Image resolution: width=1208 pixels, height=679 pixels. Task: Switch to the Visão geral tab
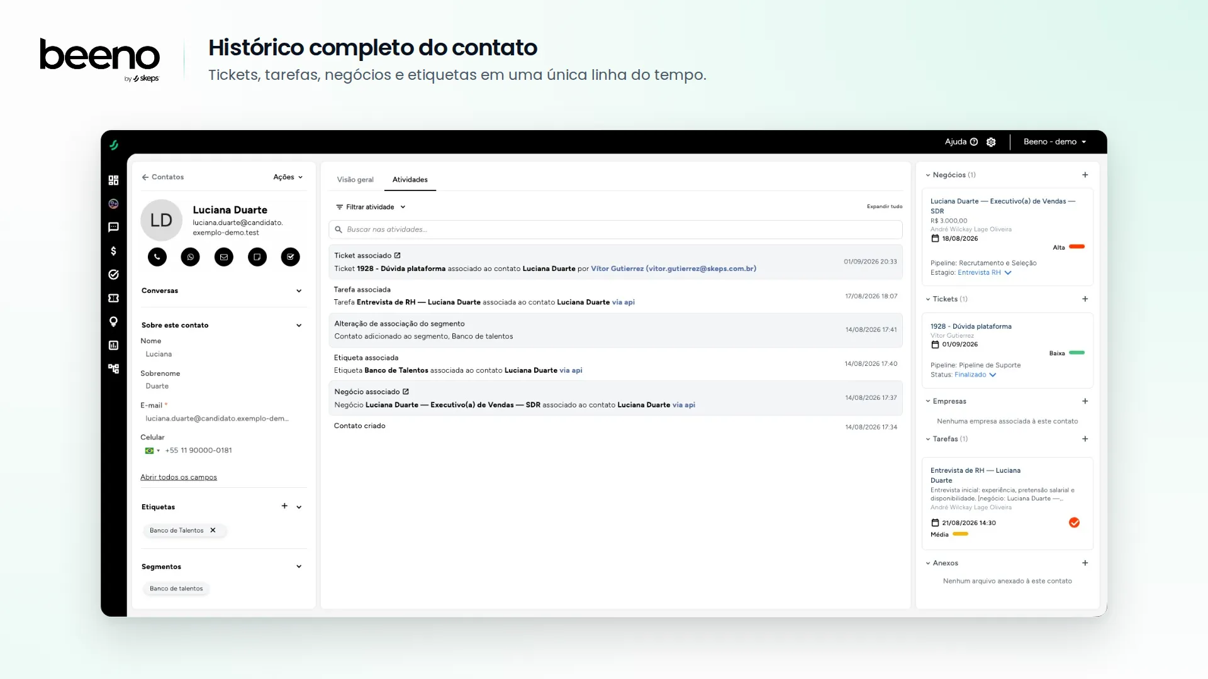pos(355,180)
